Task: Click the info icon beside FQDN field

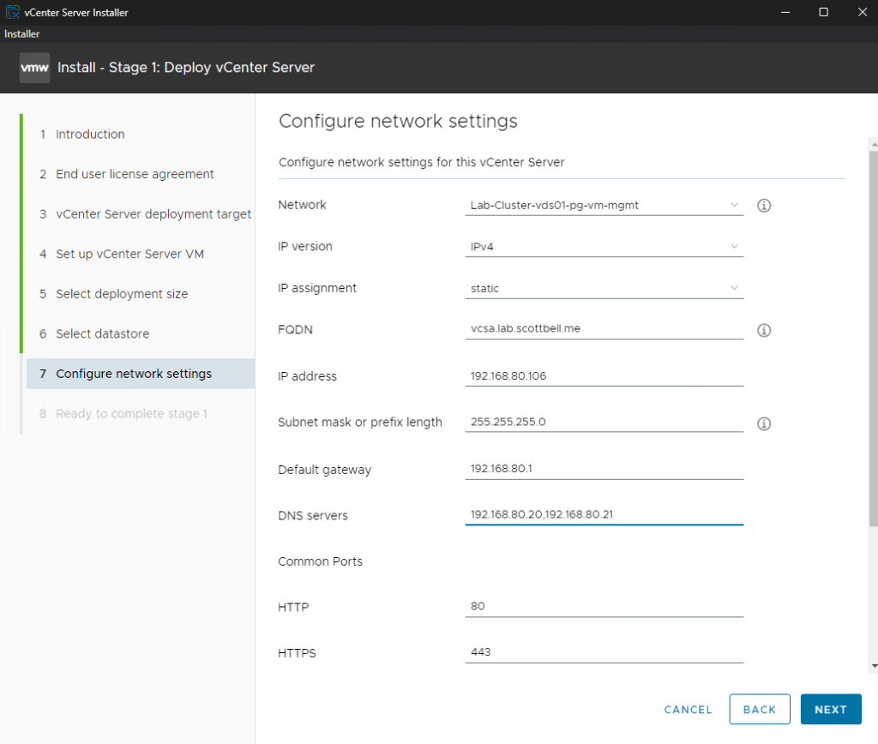Action: (764, 330)
